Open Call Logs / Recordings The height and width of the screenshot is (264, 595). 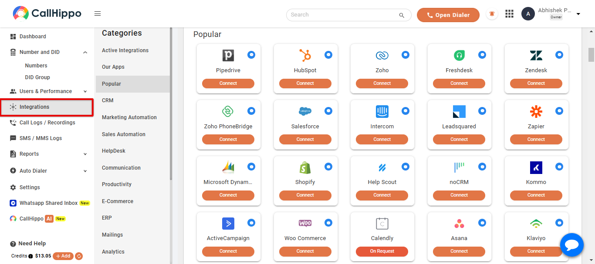[47, 123]
